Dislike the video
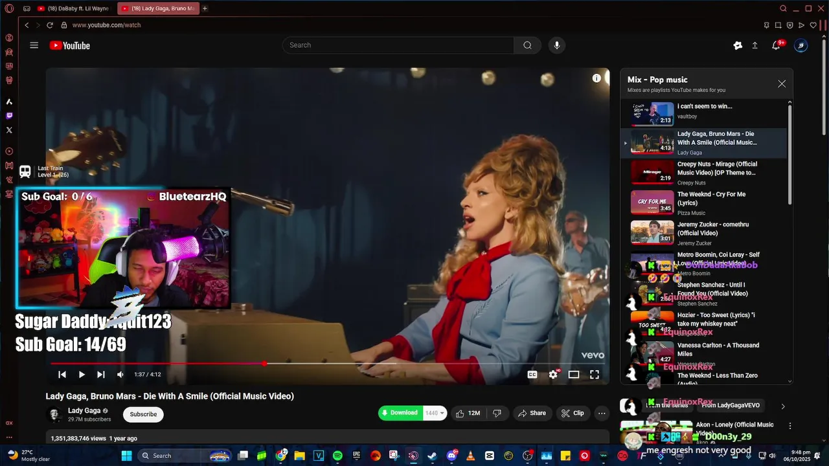Image resolution: width=829 pixels, height=466 pixels. point(497,413)
